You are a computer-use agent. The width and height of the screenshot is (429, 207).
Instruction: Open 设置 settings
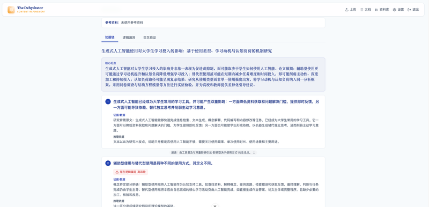[398, 10]
